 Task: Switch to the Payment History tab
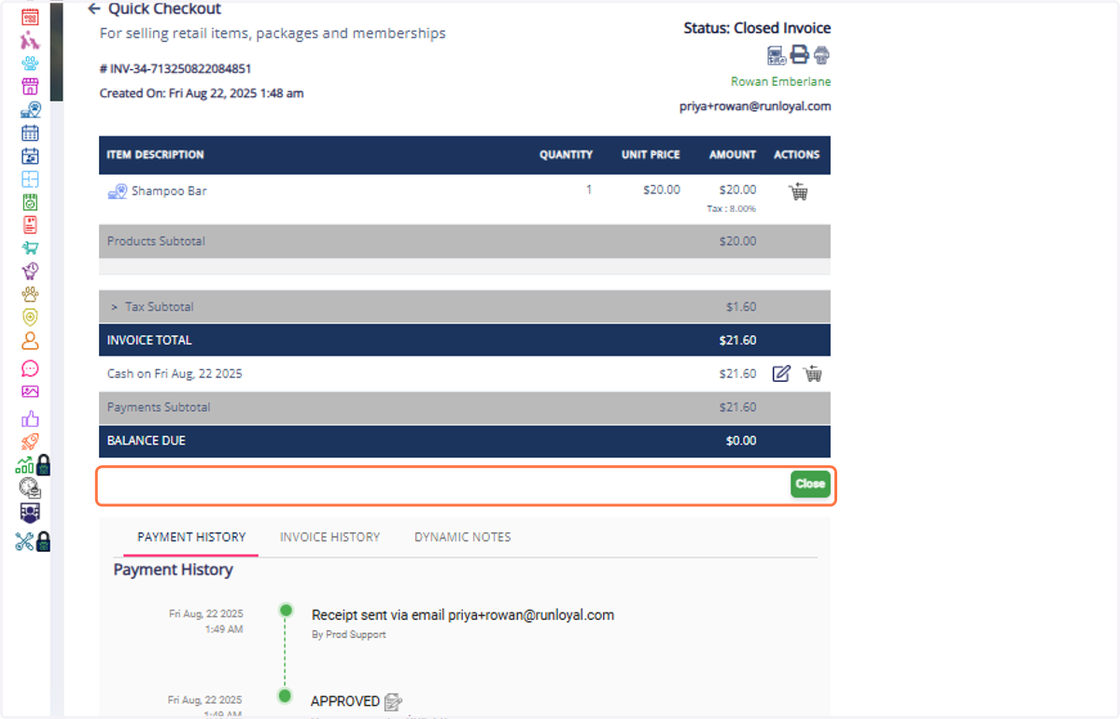click(191, 537)
